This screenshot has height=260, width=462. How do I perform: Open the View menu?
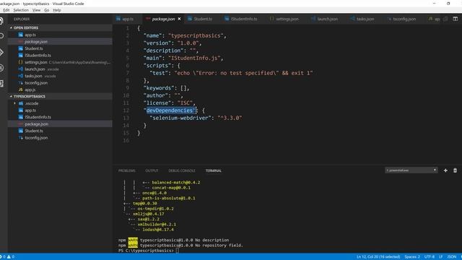(x=37, y=10)
